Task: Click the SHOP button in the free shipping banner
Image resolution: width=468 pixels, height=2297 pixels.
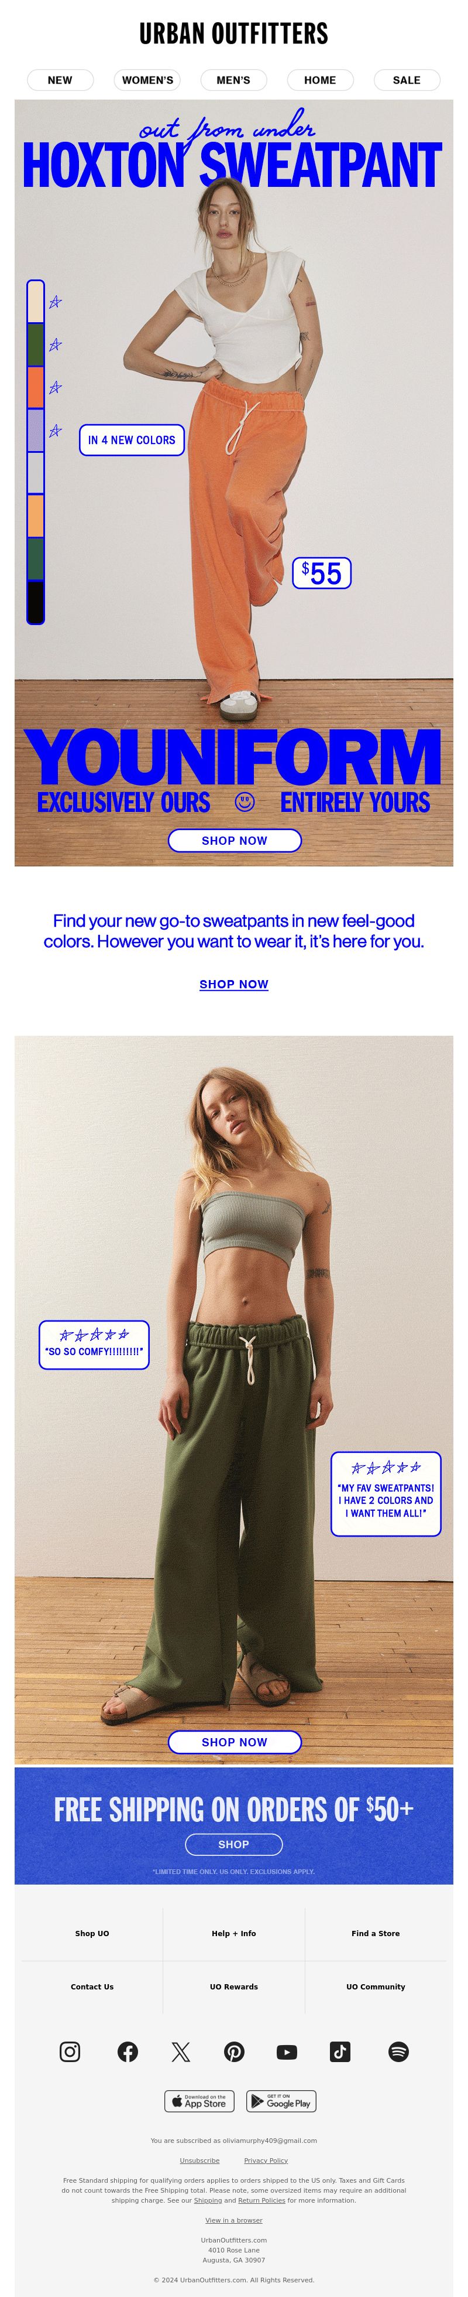Action: (234, 1844)
